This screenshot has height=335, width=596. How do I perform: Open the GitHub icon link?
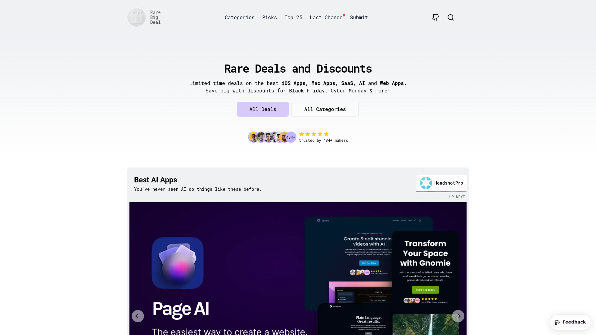pos(436,17)
